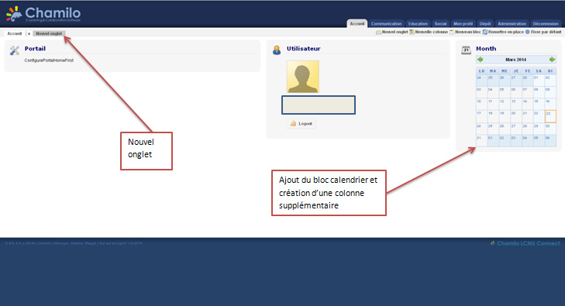Viewport: 565px width, 306px height.
Task: Click the Nouveau bloc link
Action: 467,32
